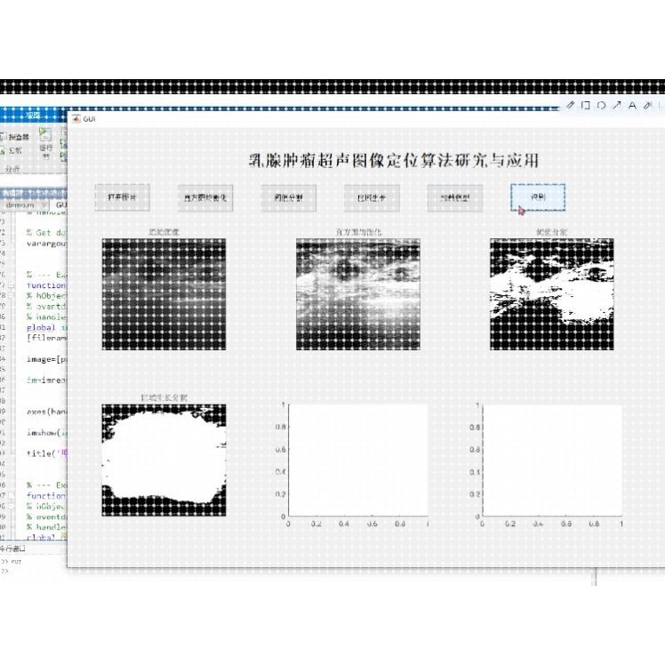Select the text 'A' annotation tool
The height and width of the screenshot is (665, 665).
click(x=632, y=105)
